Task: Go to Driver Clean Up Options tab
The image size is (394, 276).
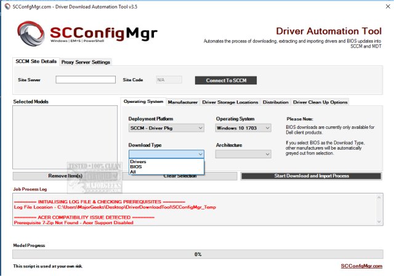Action: click(320, 102)
